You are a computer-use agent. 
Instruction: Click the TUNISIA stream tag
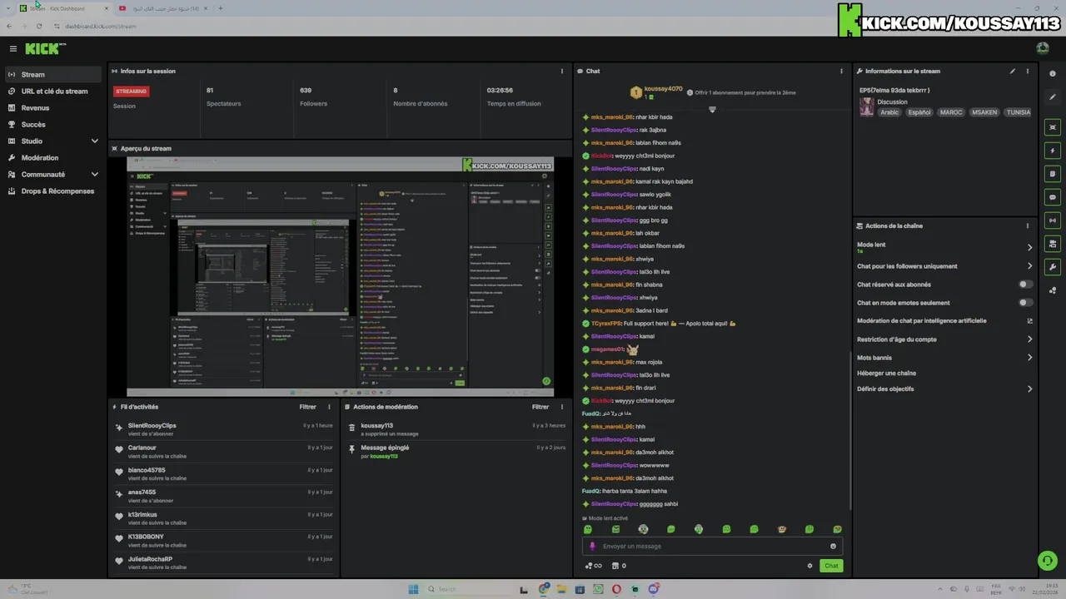(1018, 112)
